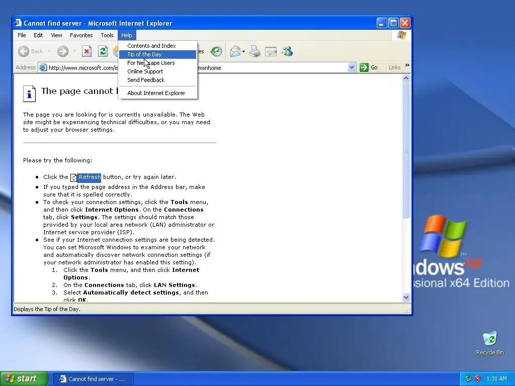Click the 1:31 AM system clock
Image resolution: width=515 pixels, height=386 pixels.
pos(496,378)
